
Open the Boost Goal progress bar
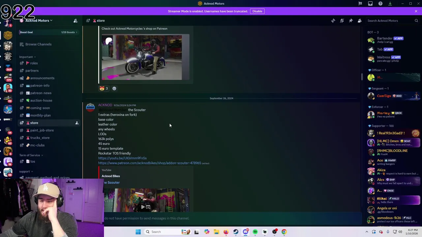click(48, 32)
